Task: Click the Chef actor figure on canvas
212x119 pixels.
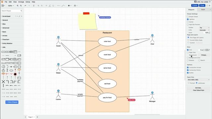Action: 152,38
